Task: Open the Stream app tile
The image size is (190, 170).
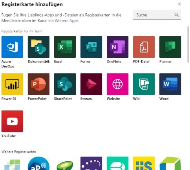Action: [x=91, y=84]
